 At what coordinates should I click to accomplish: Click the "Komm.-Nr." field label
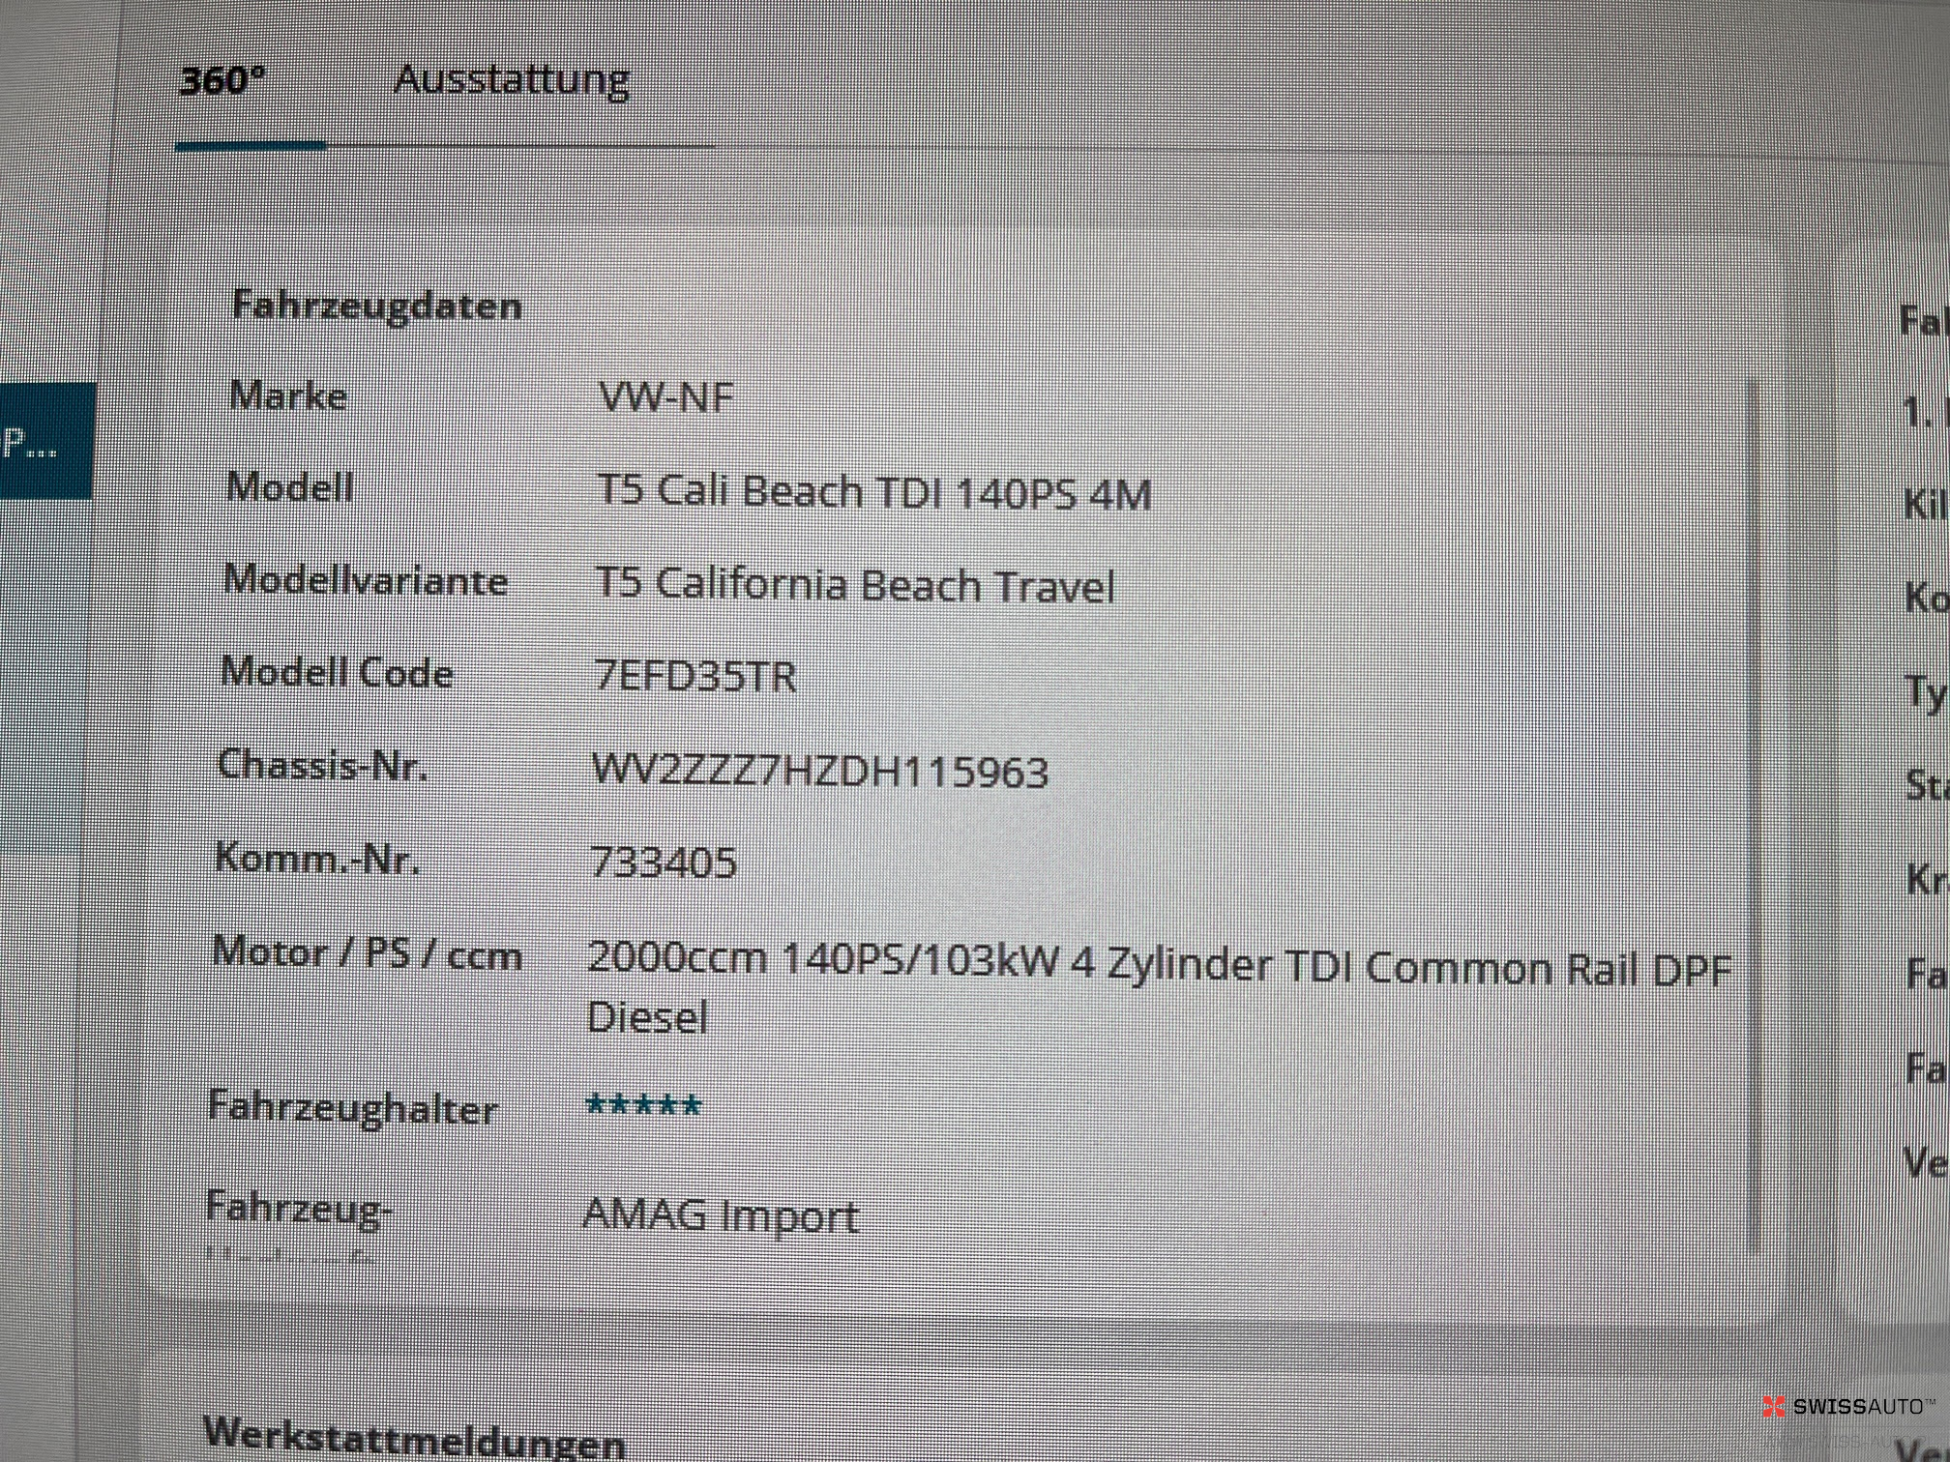pyautogui.click(x=317, y=858)
